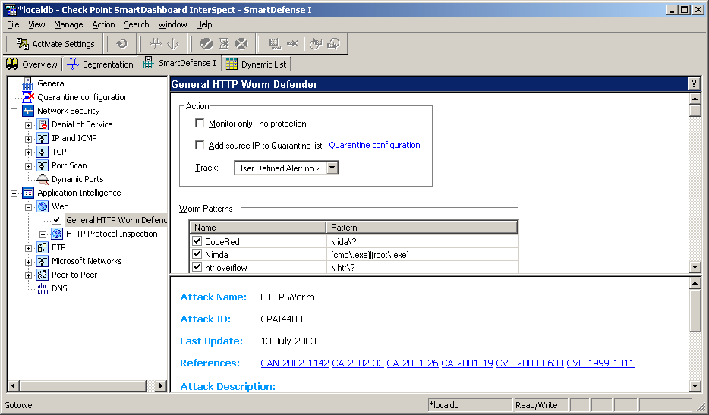The width and height of the screenshot is (709, 415).
Task: Click the IP and ICMP node icon
Action: (x=43, y=138)
